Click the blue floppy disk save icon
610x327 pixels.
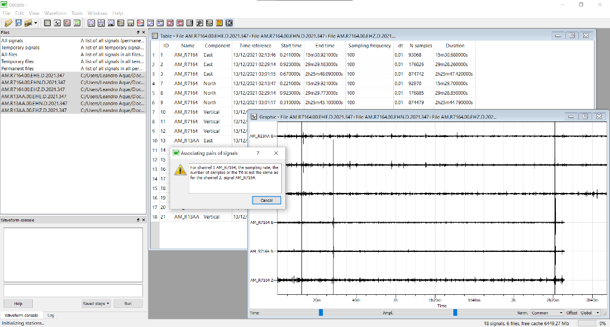pos(18,23)
